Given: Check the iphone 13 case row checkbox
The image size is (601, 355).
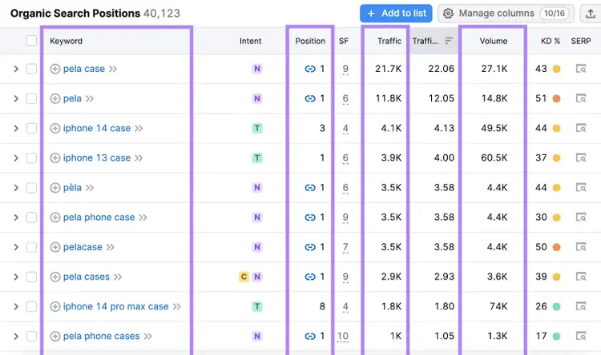Looking at the screenshot, I should 31,158.
